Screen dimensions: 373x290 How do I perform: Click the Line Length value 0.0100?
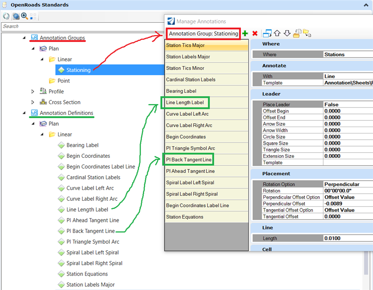pos(348,238)
